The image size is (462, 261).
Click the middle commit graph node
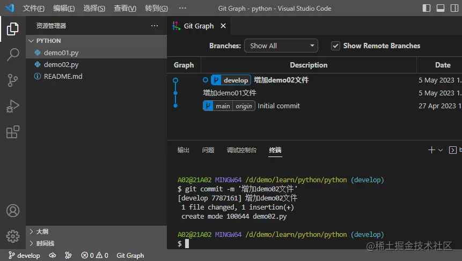pos(175,93)
